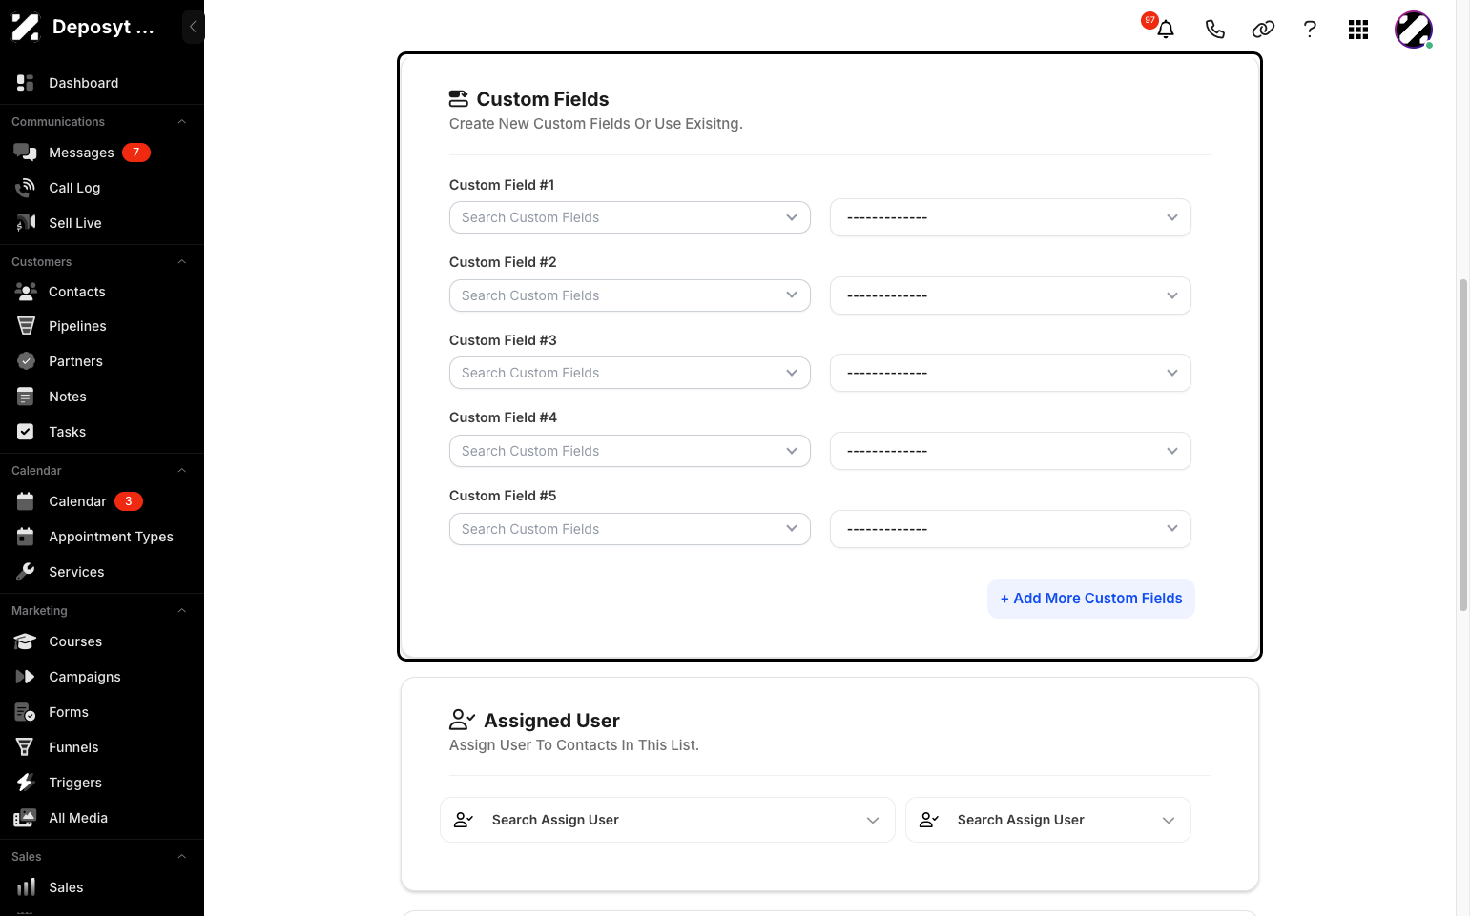This screenshot has width=1470, height=916.
Task: Click the All Media icon
Action: click(x=26, y=818)
